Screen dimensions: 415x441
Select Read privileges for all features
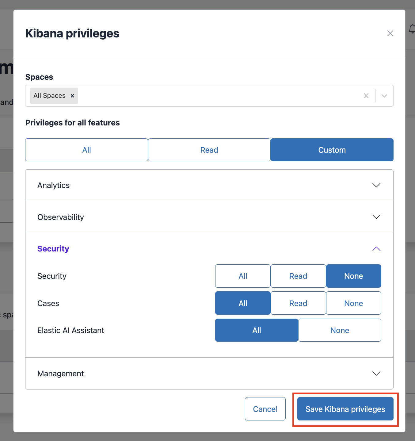tap(209, 150)
